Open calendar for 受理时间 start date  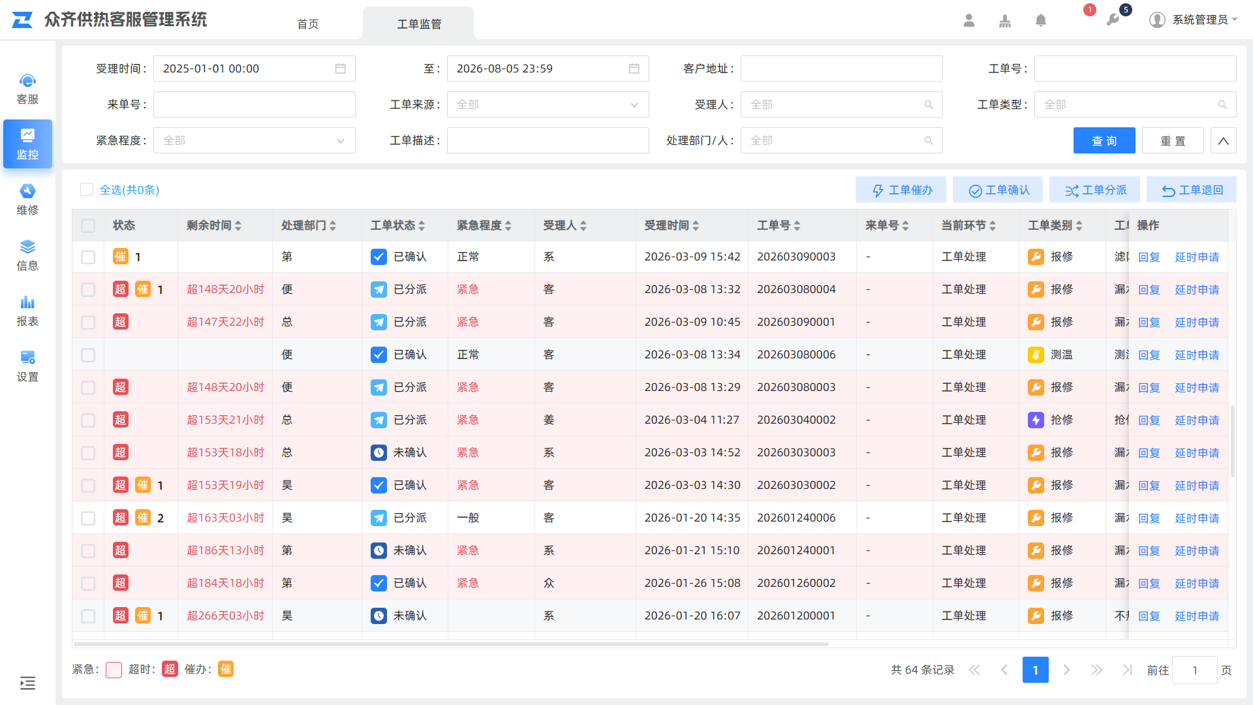coord(340,69)
